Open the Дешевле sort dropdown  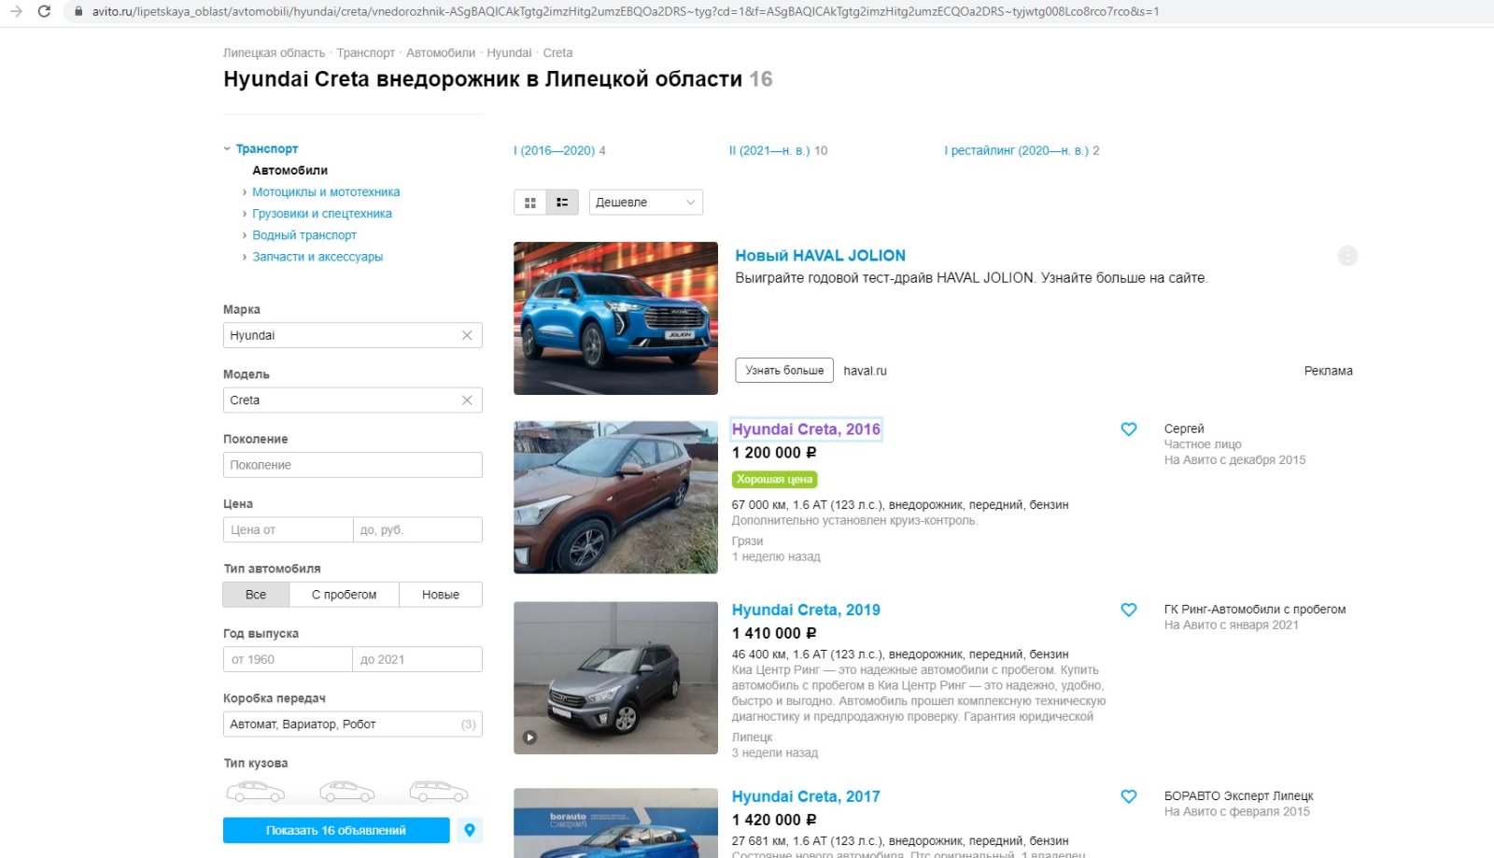point(646,203)
